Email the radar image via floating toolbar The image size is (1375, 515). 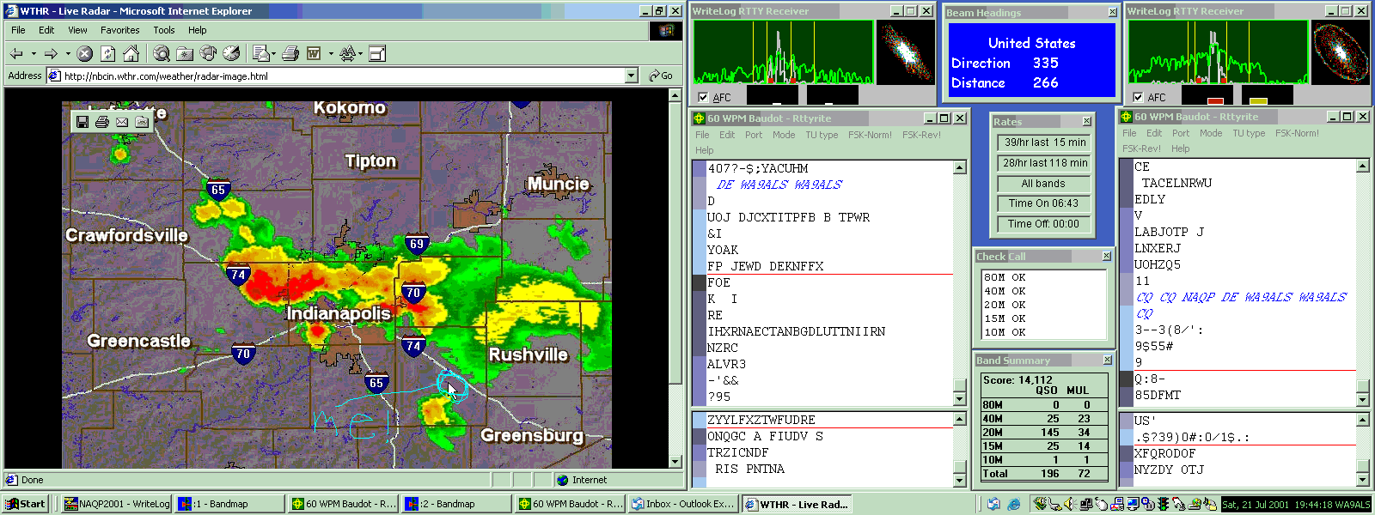(122, 122)
